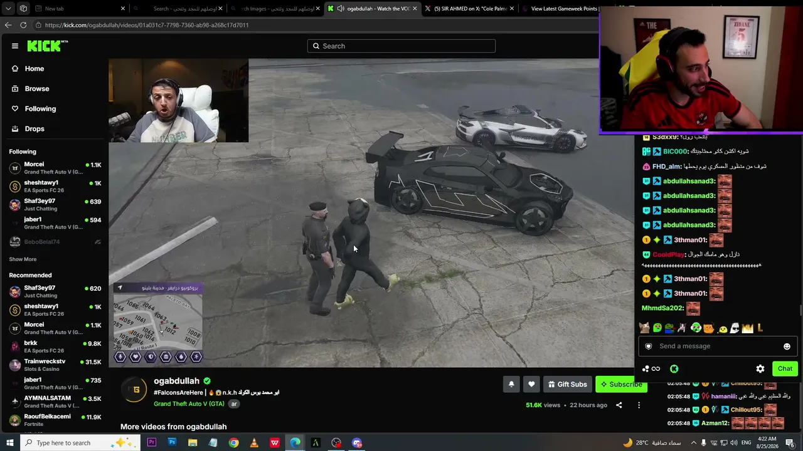Expand the following list with Show More
The image size is (803, 451).
coord(23,259)
